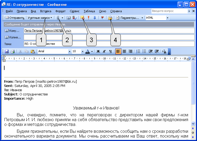Click the empty Копия input field
Image resolution: width=197 pixels, height=141 pixels.
click(x=109, y=37)
